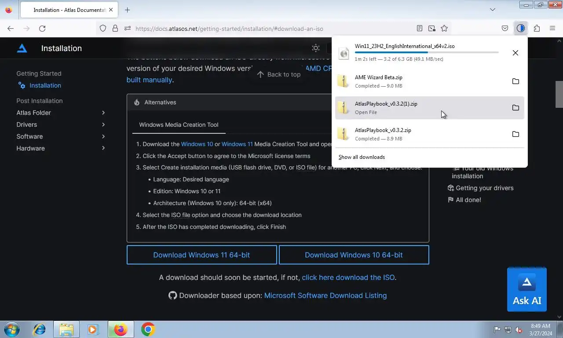This screenshot has height=338, width=563.
Task: Reload the current page
Action: click(42, 28)
